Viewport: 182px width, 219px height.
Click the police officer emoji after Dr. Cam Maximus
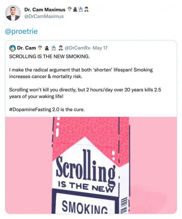[x=69, y=9]
